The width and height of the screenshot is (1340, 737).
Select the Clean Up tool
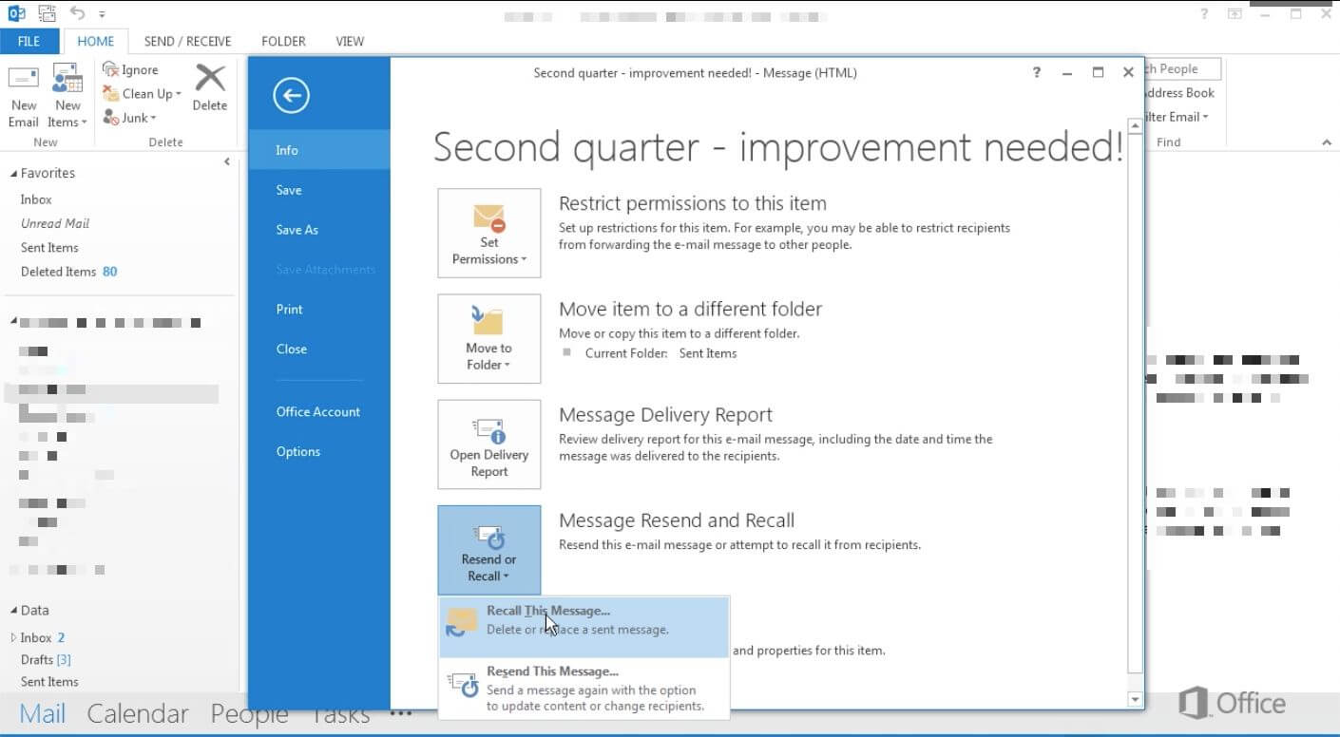click(x=141, y=93)
